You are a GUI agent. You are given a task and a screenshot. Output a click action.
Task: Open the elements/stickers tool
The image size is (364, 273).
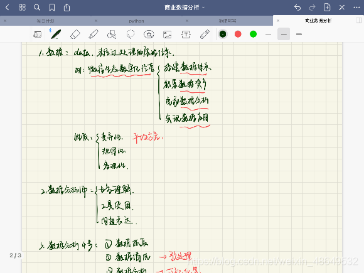click(149, 35)
